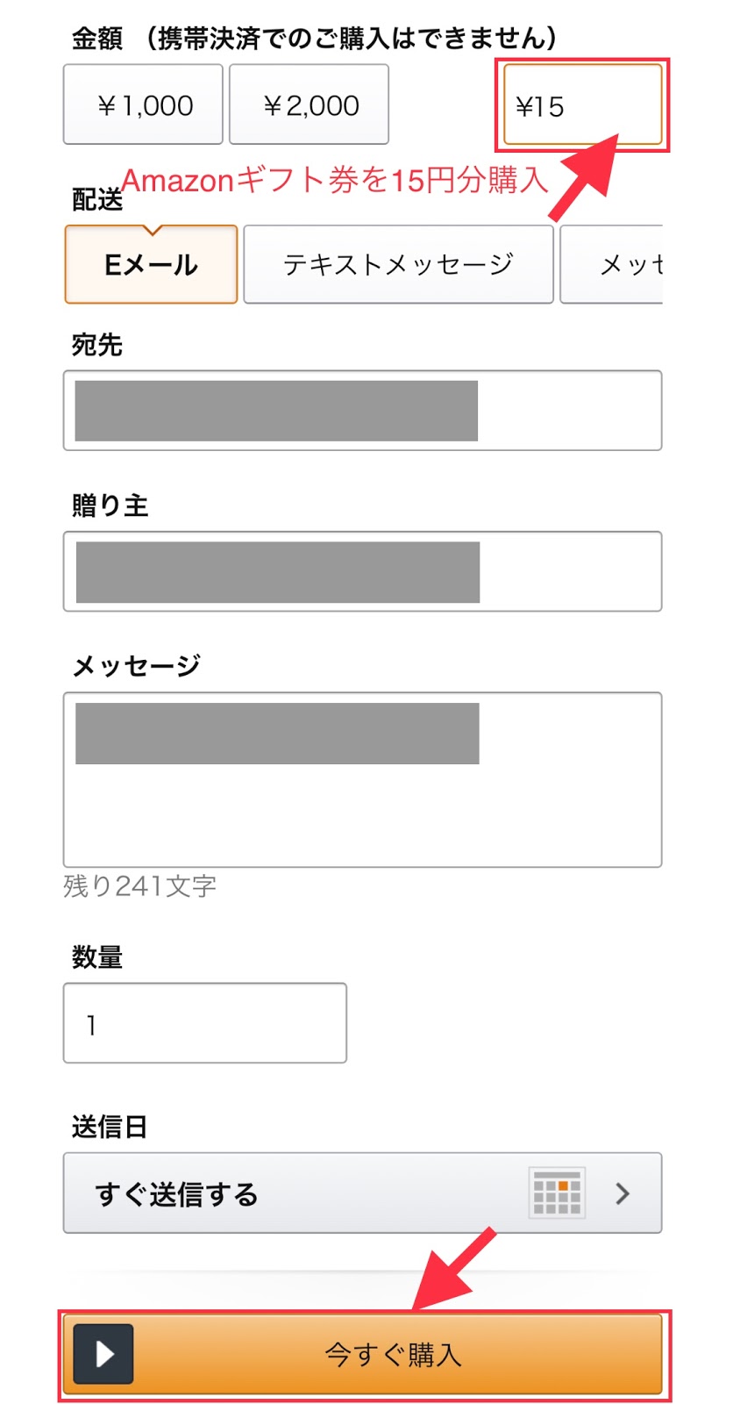733x1404 pixels.
Task: Click the 送信日 label text
Action: coord(109,1126)
